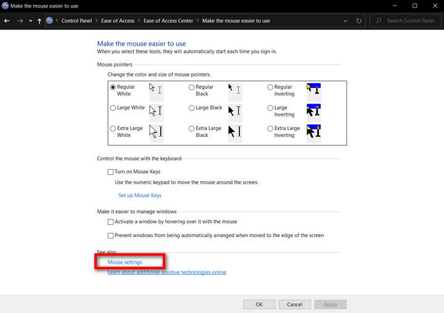Refresh the Control Panel page
Image resolution: width=444 pixels, height=313 pixels.
[x=360, y=21]
